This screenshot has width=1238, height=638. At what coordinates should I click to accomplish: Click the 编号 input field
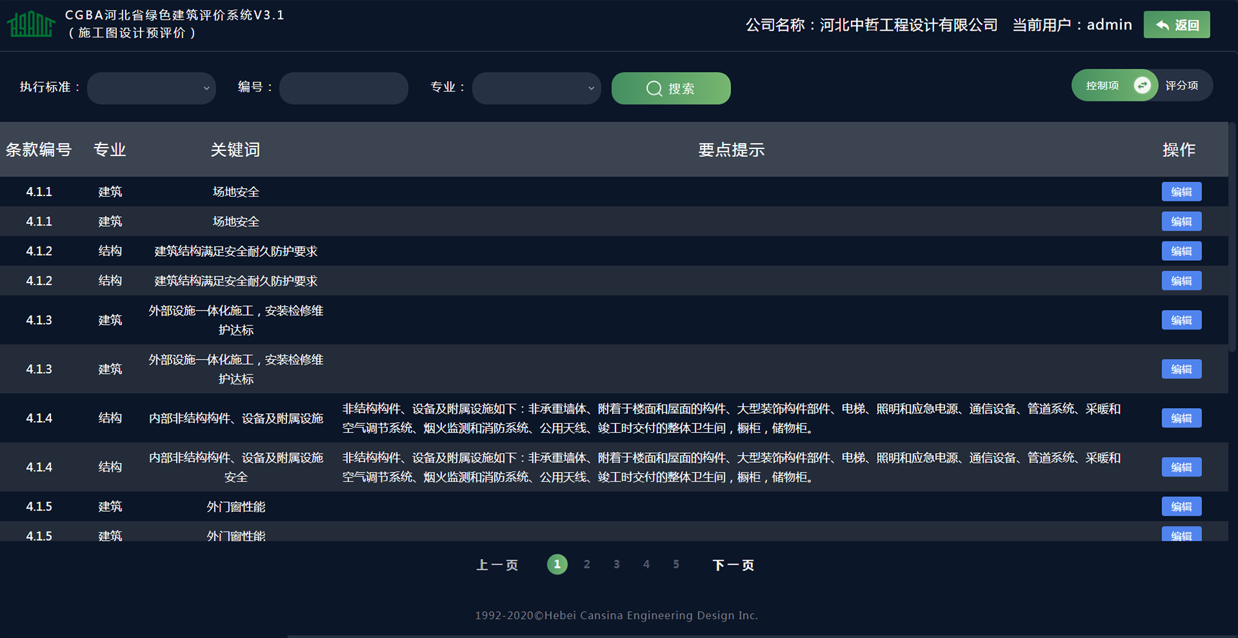pyautogui.click(x=343, y=88)
